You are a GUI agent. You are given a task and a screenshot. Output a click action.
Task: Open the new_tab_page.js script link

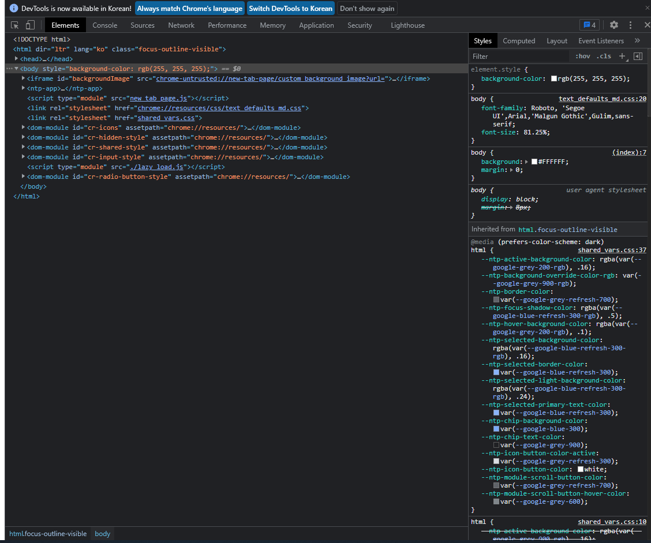pos(158,99)
